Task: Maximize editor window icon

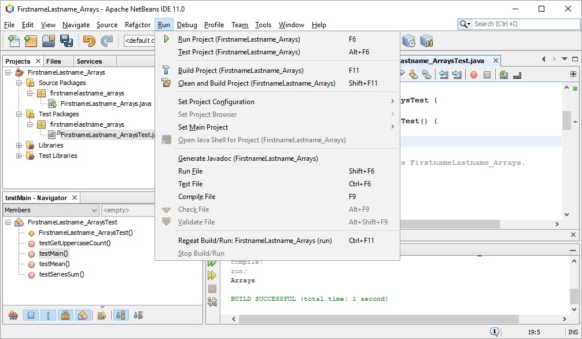Action: [x=575, y=58]
